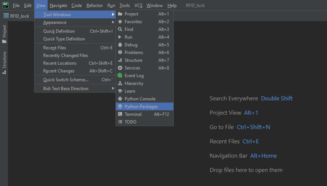Click the Favorites star icon
Image resolution: width=327 pixels, height=186 pixels.
[x=120, y=22]
